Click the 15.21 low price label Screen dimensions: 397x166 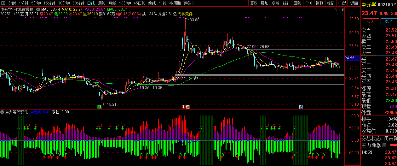click(x=112, y=104)
